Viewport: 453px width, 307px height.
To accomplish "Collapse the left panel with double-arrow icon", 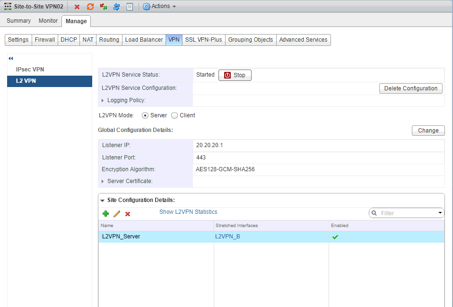I will click(11, 58).
